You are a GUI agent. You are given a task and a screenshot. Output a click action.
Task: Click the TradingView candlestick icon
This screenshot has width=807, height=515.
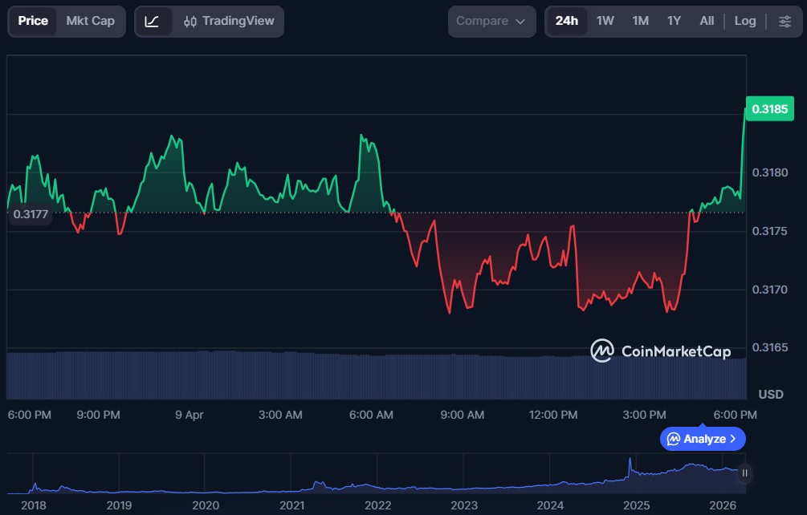(190, 22)
